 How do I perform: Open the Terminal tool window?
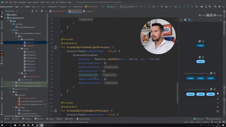coord(39,119)
